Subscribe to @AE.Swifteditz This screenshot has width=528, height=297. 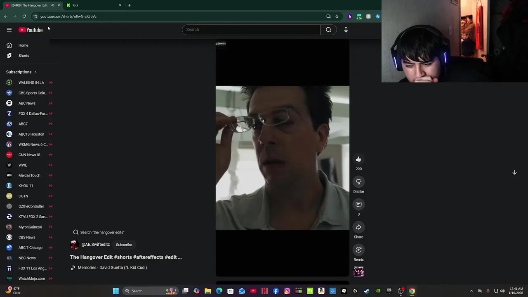coord(124,245)
